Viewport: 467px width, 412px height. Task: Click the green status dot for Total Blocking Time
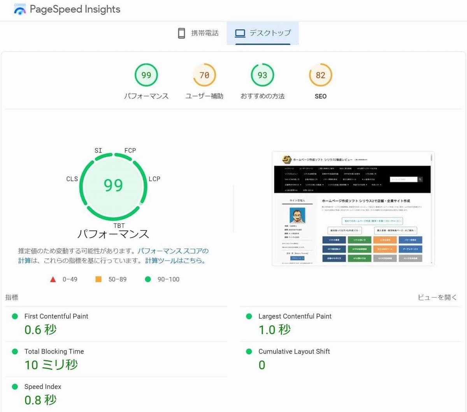click(x=15, y=351)
